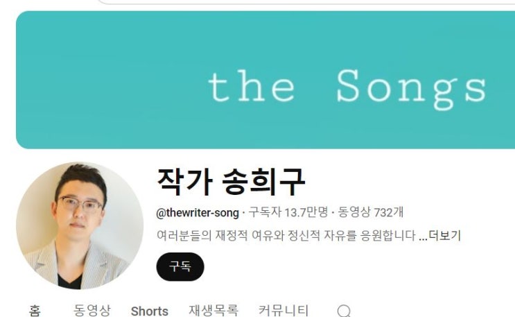Select the 재생목록 tab

[x=213, y=311]
